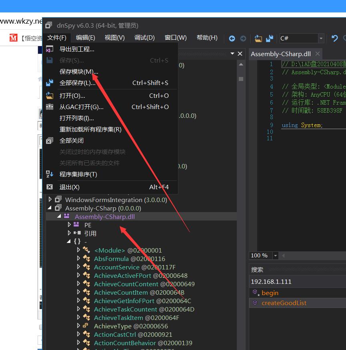346x350 pixels.
Task: Click the export-to-project icon in menu
Action: pos(50,49)
